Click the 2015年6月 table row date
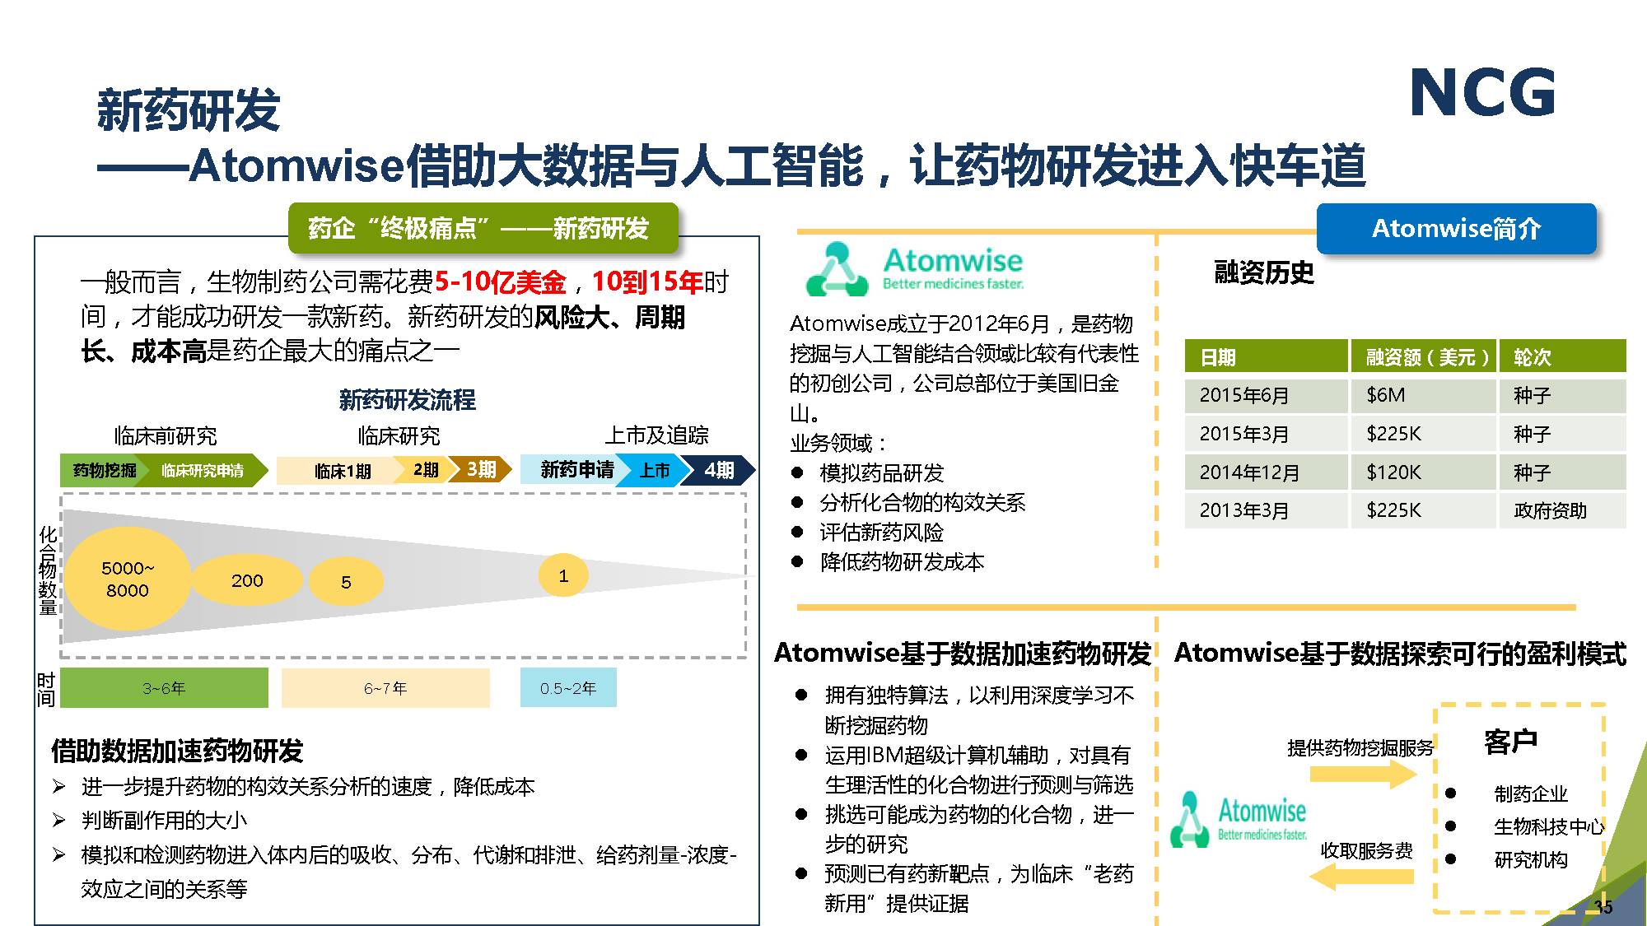This screenshot has width=1647, height=926. (1243, 395)
